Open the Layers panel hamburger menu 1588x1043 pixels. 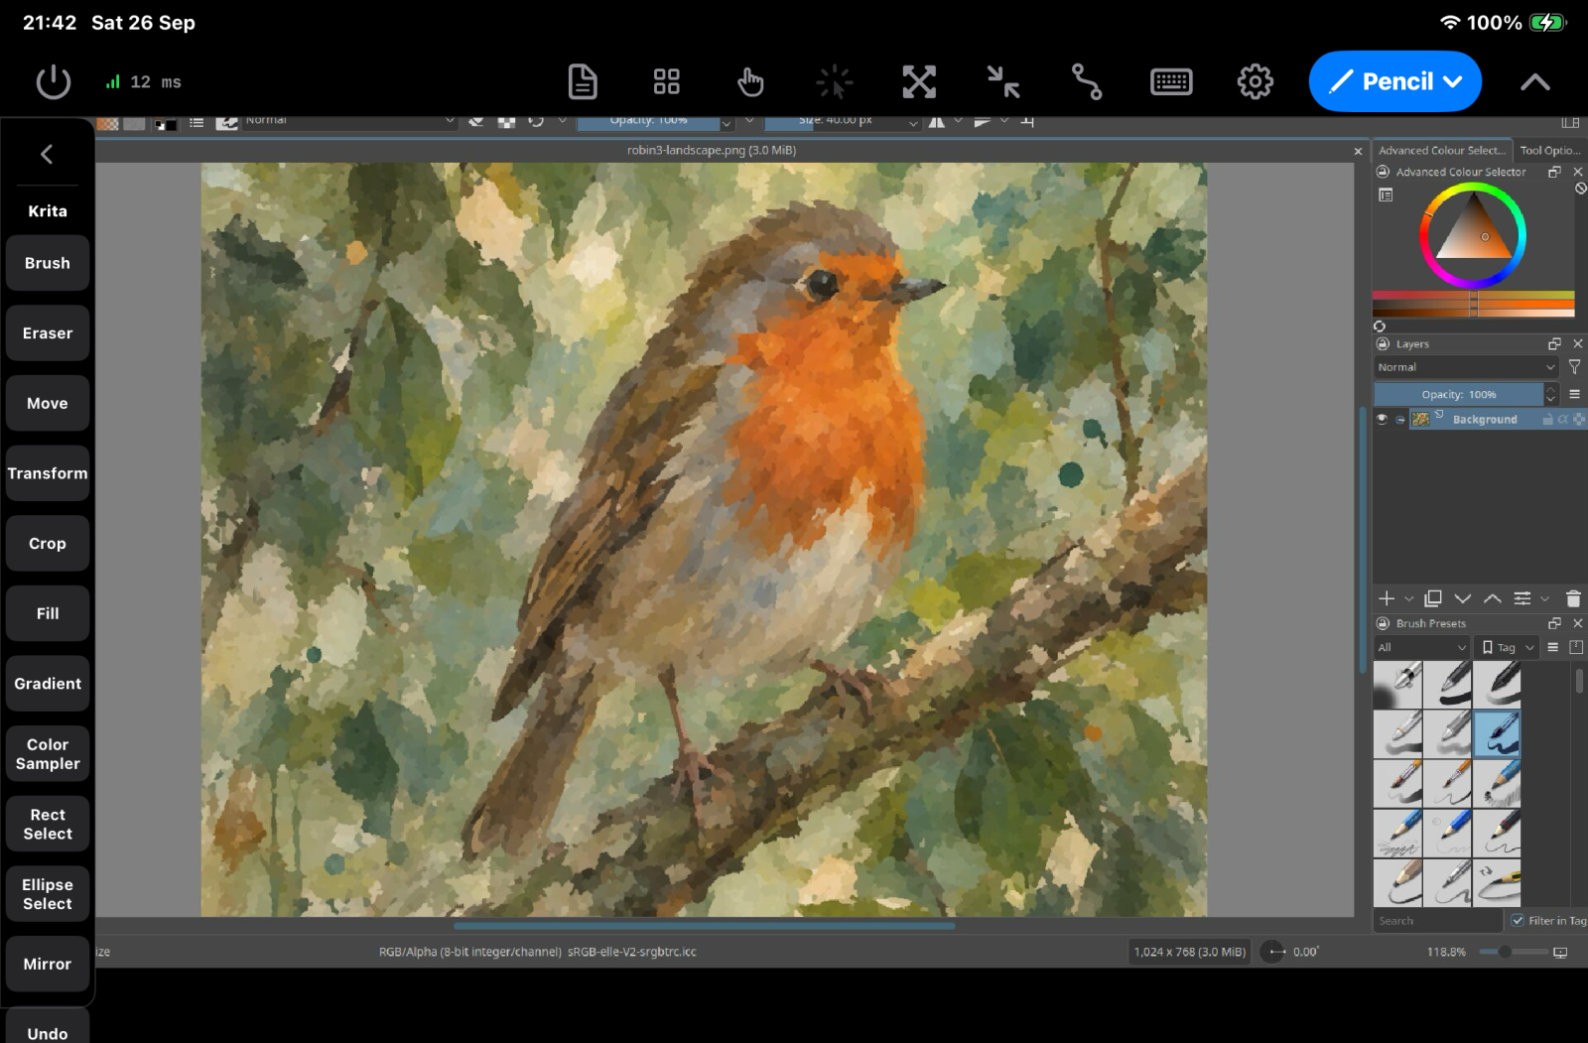(1574, 394)
